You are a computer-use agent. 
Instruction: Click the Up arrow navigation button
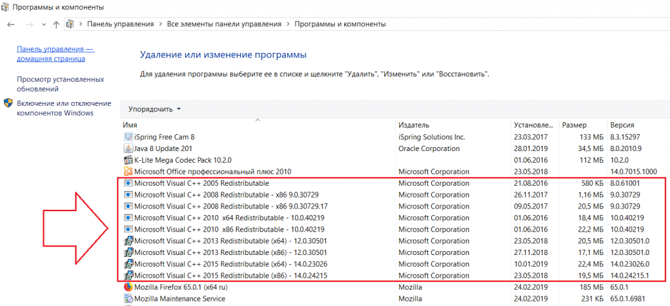(x=56, y=24)
